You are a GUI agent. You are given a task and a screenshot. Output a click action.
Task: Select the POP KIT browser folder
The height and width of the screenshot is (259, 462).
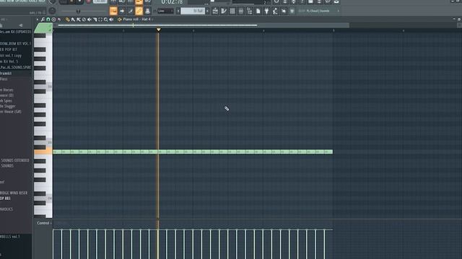pos(9,50)
